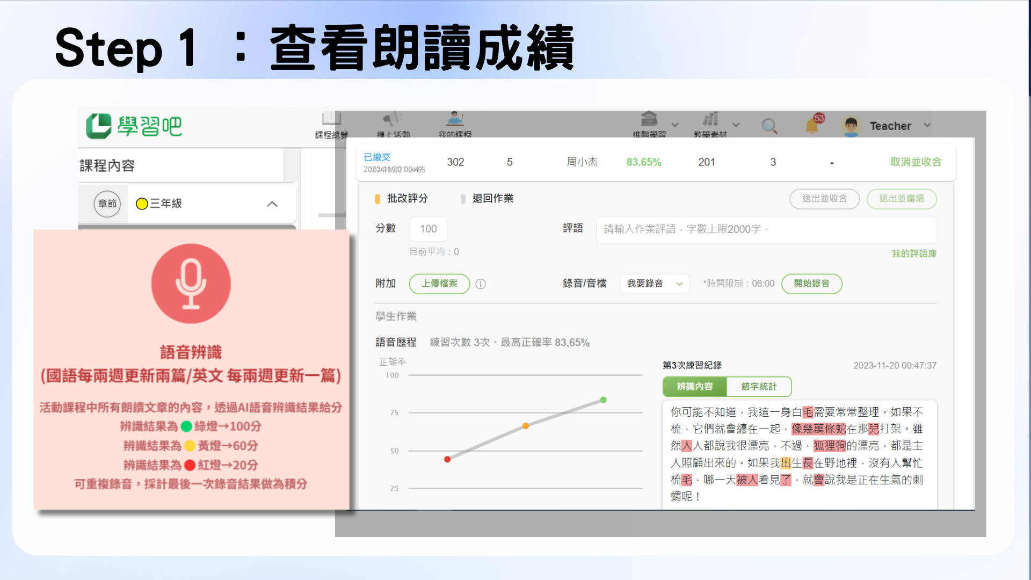Open the notification bell with 53 badge
This screenshot has height=580, width=1031.
[x=813, y=125]
